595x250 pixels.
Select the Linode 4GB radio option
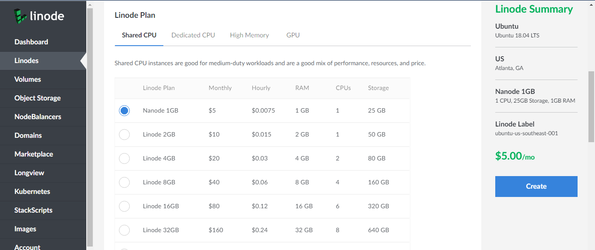(124, 159)
